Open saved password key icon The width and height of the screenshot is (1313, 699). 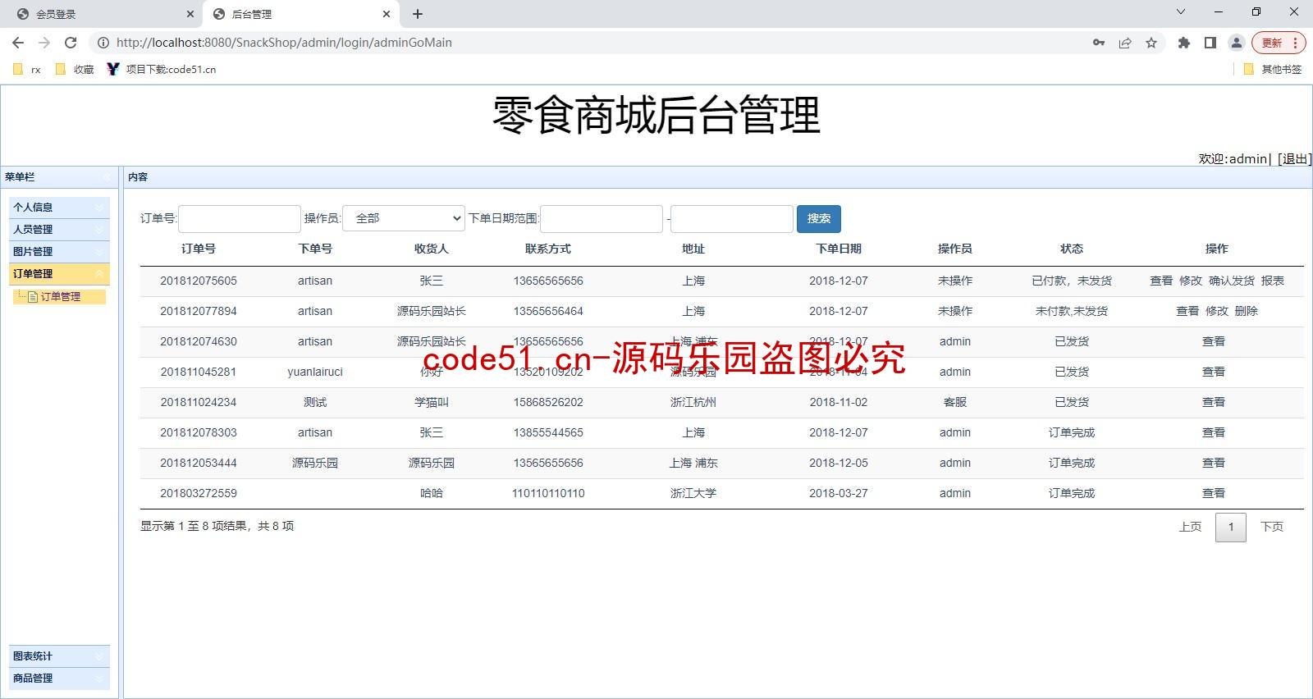pos(1099,43)
